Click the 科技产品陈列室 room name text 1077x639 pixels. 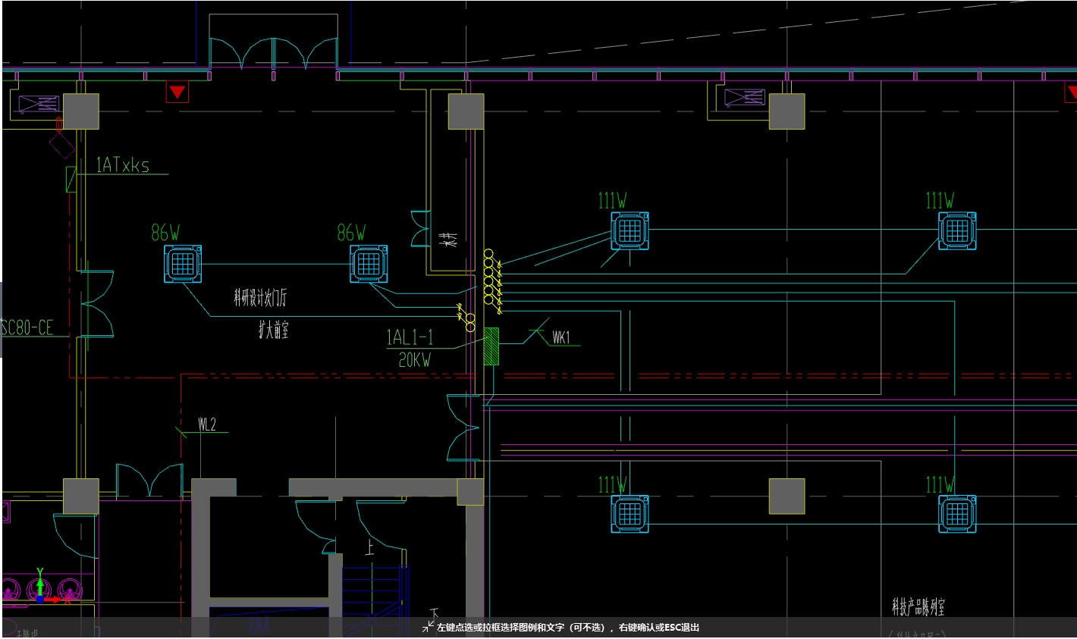tap(918, 606)
